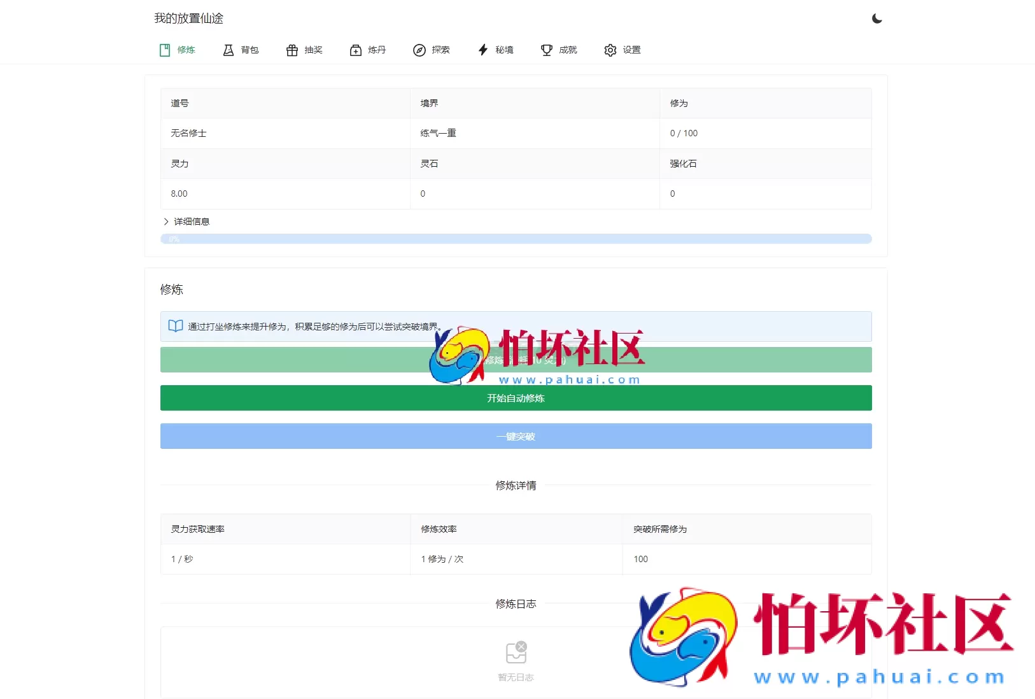Screen dimensions: 1035x699
Task: Switch to the 成就 tab
Action: pyautogui.click(x=559, y=50)
